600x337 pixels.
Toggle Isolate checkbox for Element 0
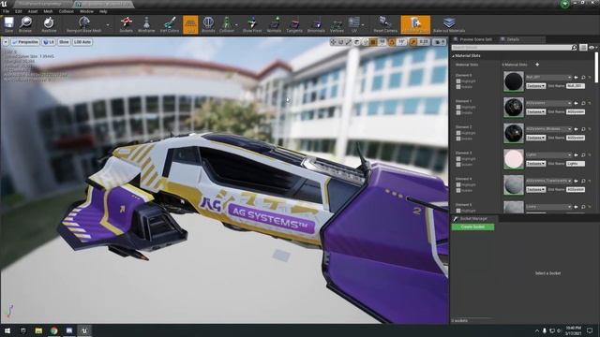(458, 87)
